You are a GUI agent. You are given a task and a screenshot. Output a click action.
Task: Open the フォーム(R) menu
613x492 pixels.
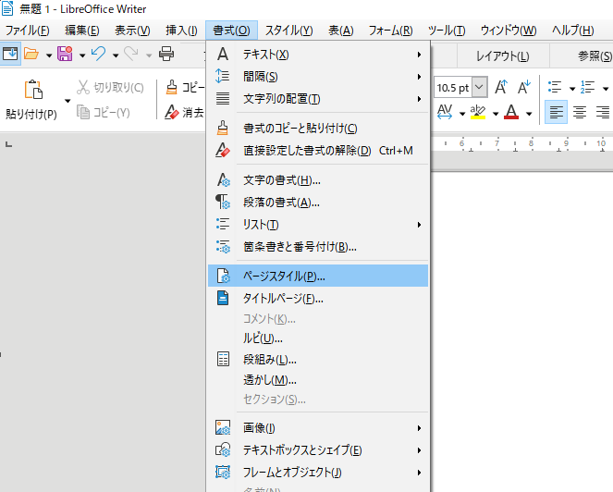click(x=390, y=31)
